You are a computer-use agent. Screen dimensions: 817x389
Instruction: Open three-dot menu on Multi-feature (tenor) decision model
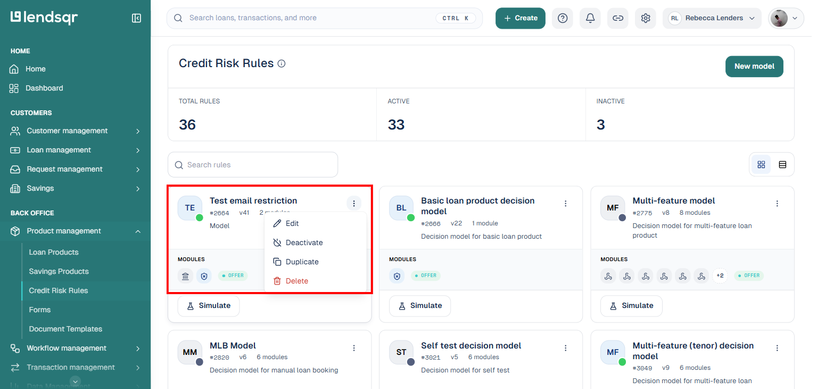(777, 348)
